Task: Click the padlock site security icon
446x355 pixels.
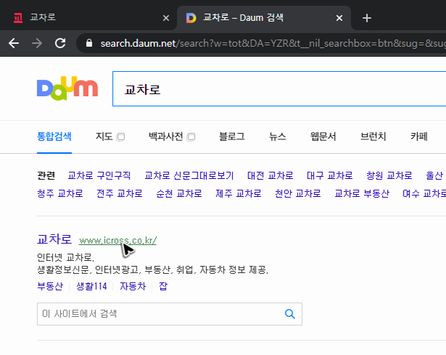Action: click(x=89, y=43)
